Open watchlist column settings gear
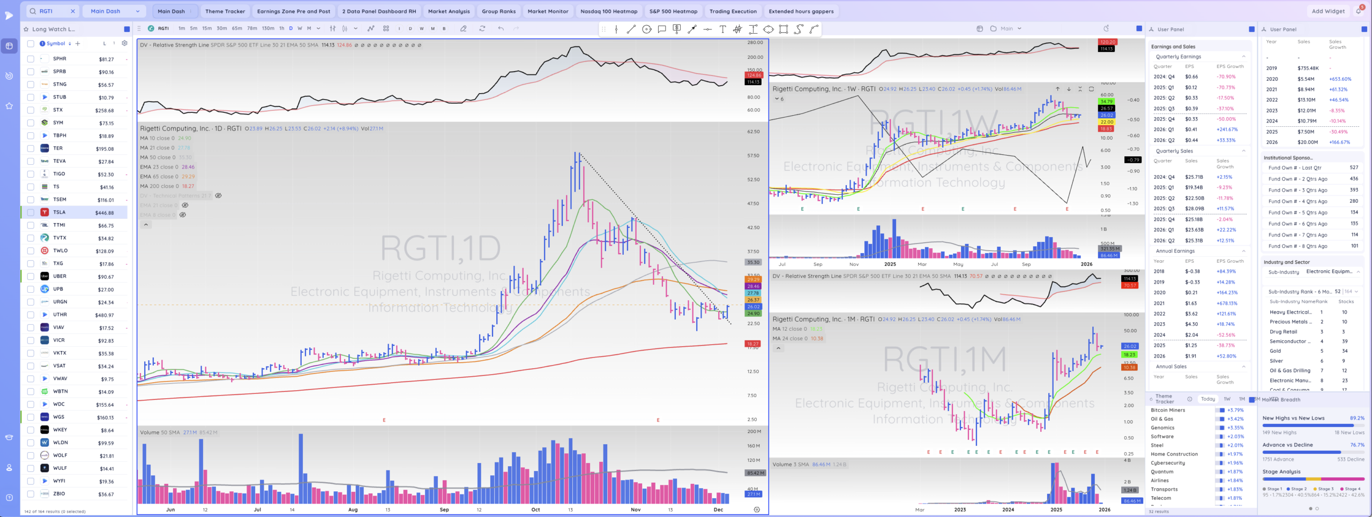The width and height of the screenshot is (1372, 517). point(124,43)
